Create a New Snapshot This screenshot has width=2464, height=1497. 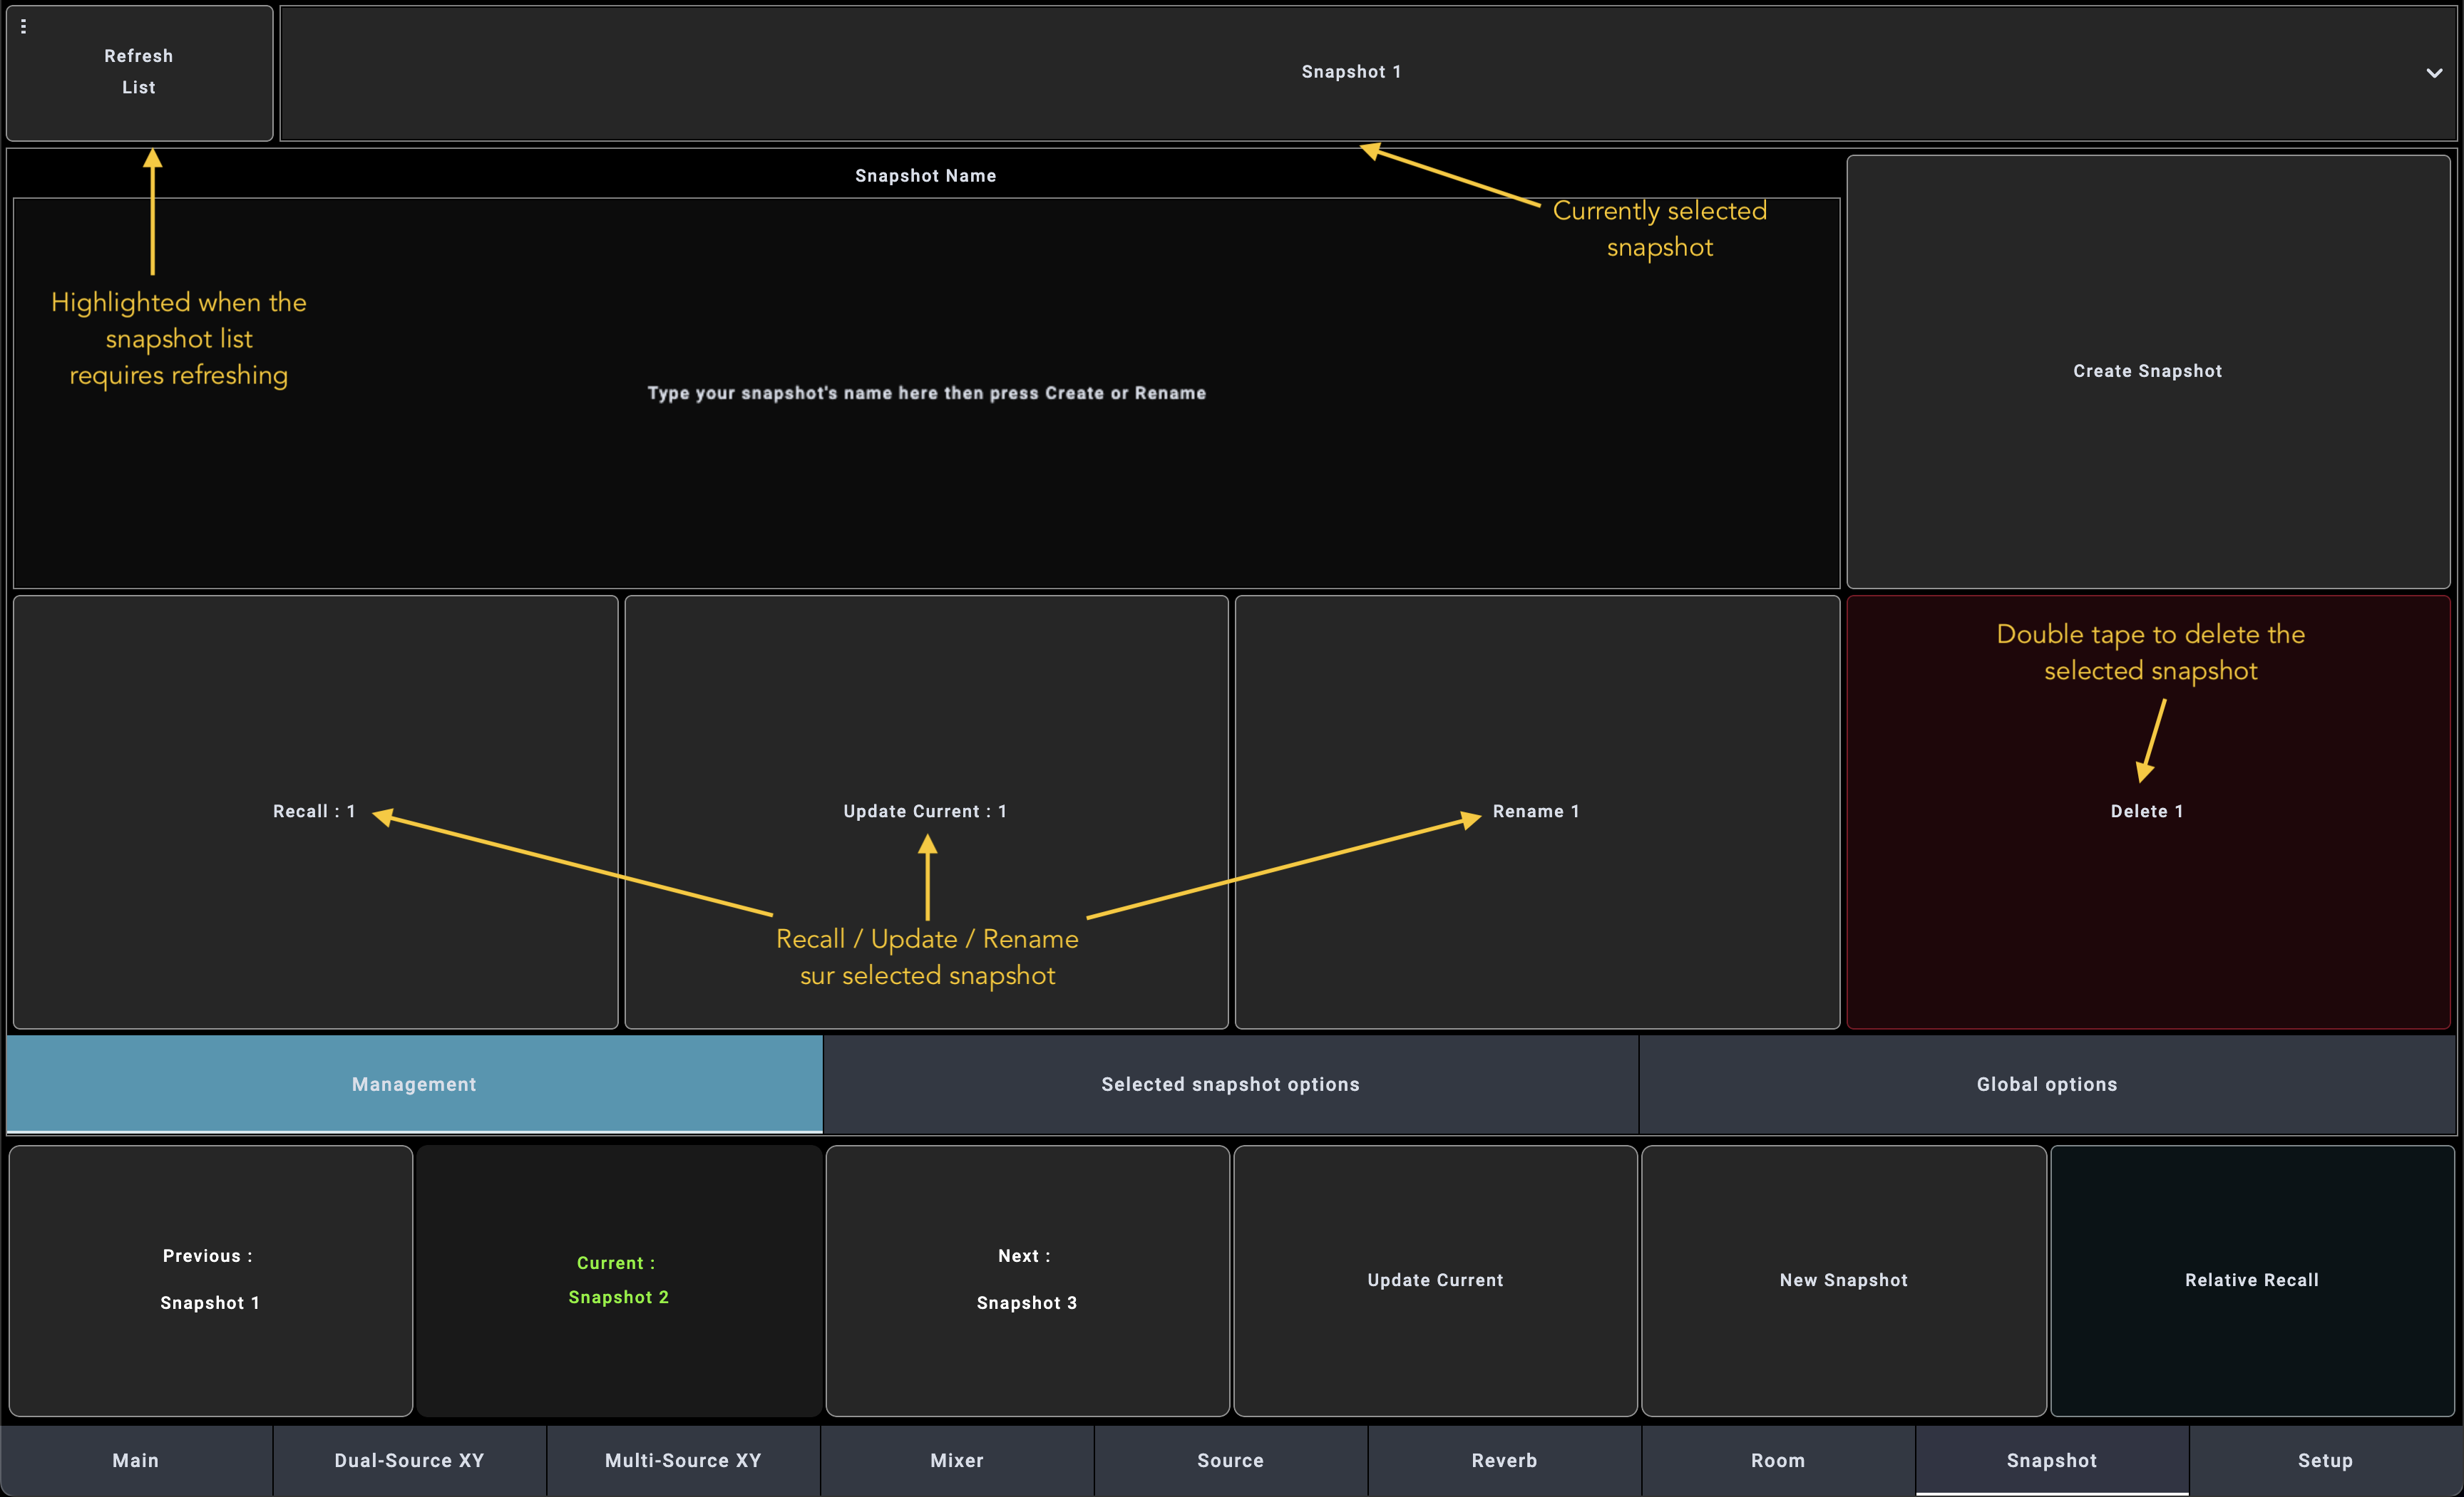(x=1843, y=1280)
